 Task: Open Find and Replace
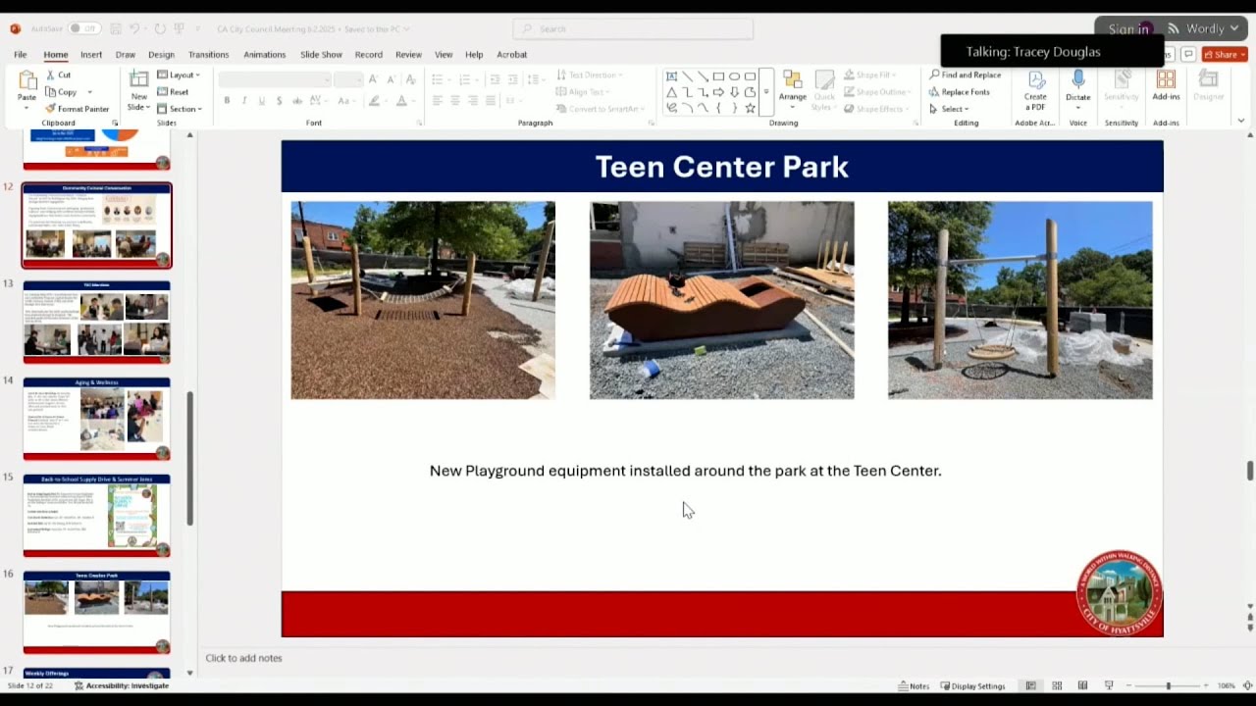tap(966, 75)
